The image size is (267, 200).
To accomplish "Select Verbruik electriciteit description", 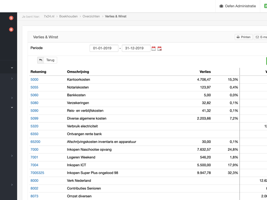I will [x=82, y=126].
